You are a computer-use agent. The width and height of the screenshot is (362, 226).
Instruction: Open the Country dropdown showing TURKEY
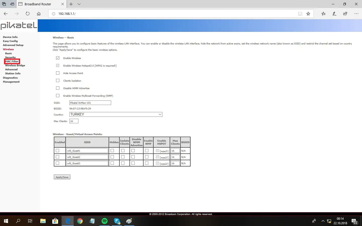tap(116, 114)
